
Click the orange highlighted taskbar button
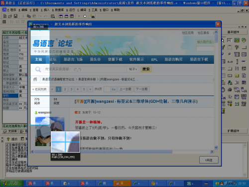tap(122, 184)
